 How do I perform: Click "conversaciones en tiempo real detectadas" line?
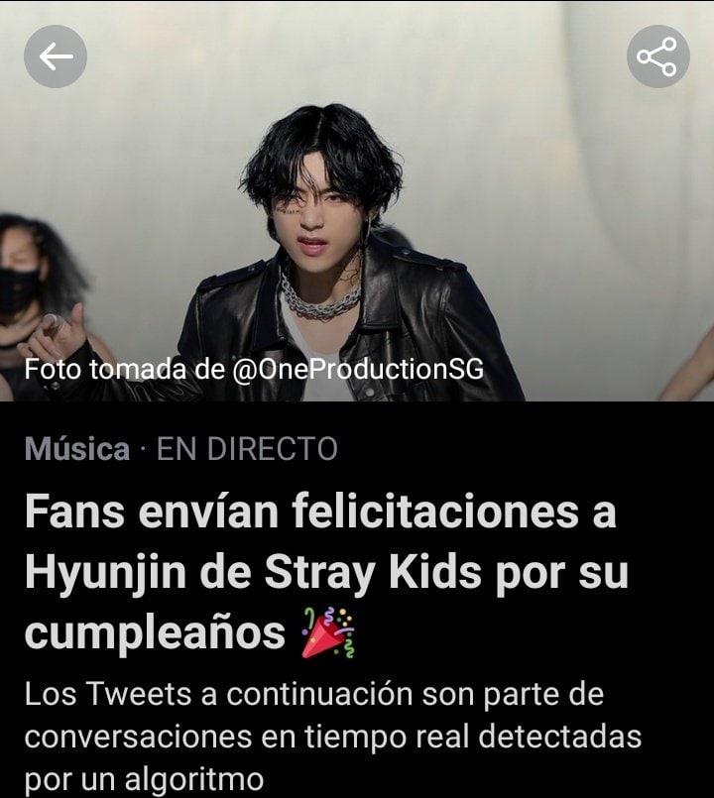(x=333, y=737)
